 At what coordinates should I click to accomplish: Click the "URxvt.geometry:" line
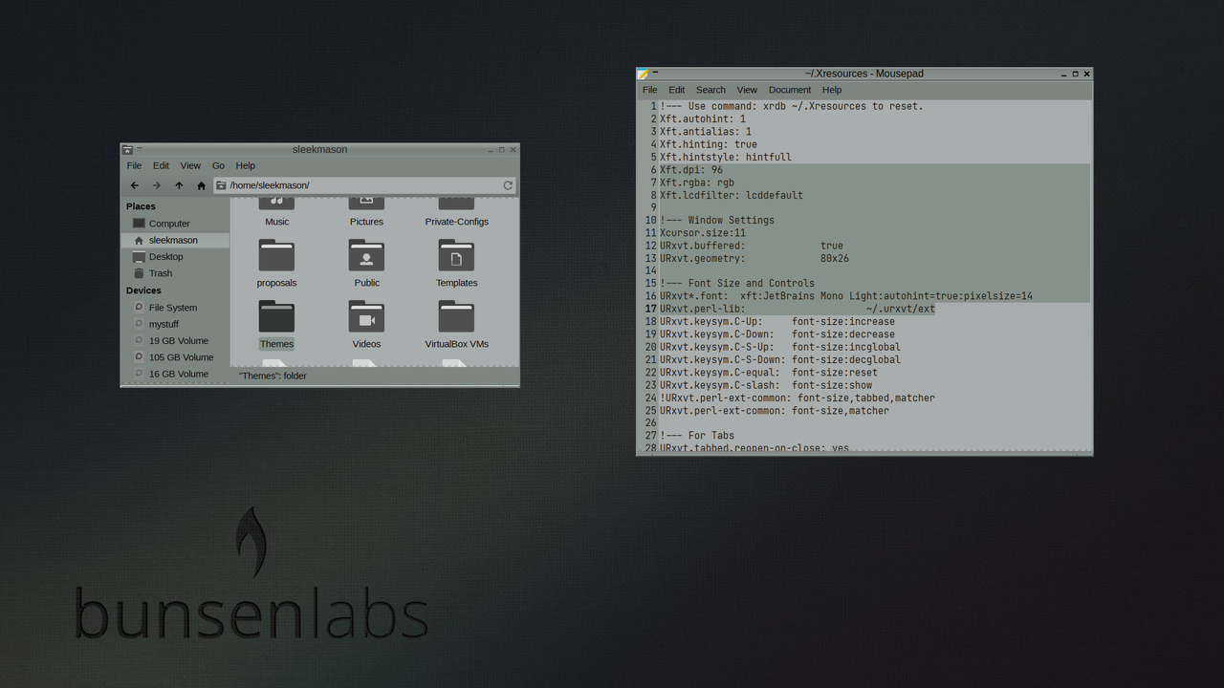tap(754, 258)
